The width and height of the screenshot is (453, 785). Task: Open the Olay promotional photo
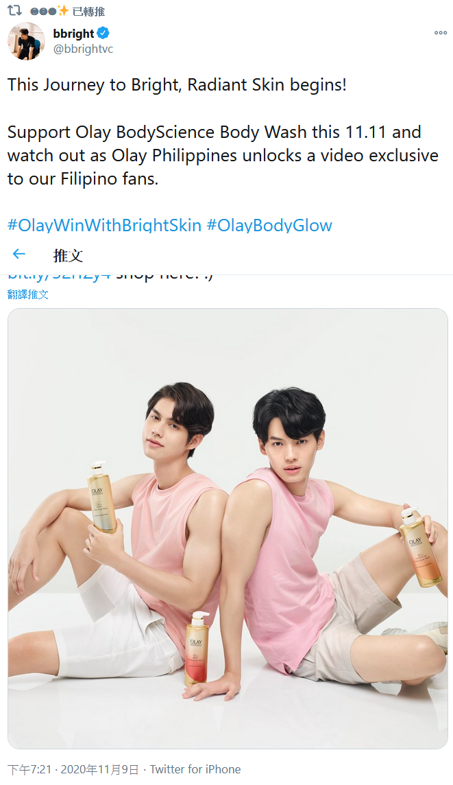(x=228, y=528)
